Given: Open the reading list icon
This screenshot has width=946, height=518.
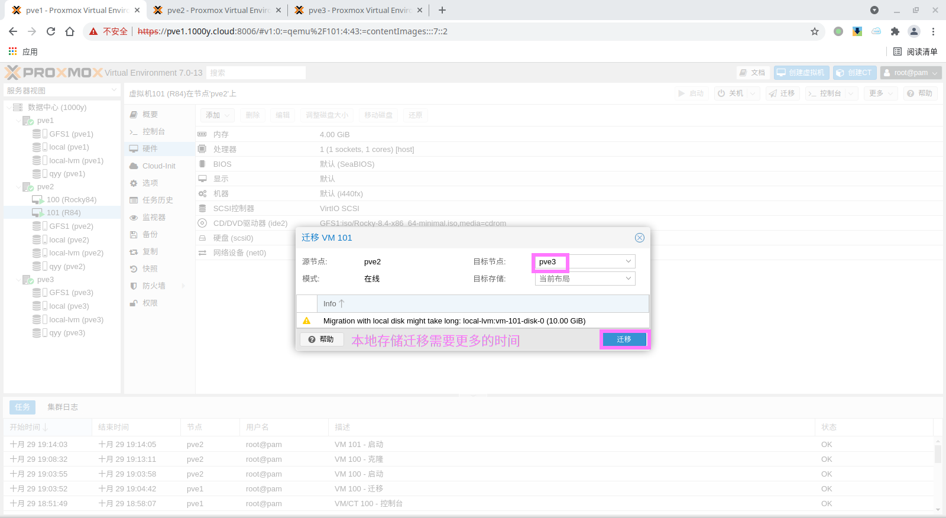Looking at the screenshot, I should pyautogui.click(x=898, y=52).
